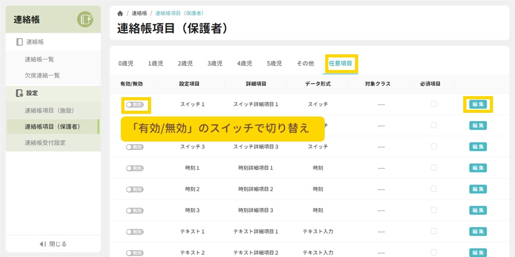Click the 設定 section gear-document icon
This screenshot has width=515, height=257.
click(19, 93)
